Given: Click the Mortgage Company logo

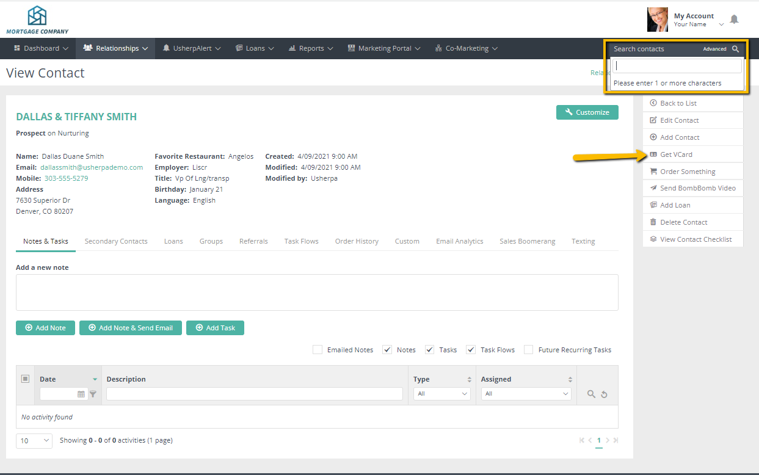Looking at the screenshot, I should pyautogui.click(x=37, y=17).
